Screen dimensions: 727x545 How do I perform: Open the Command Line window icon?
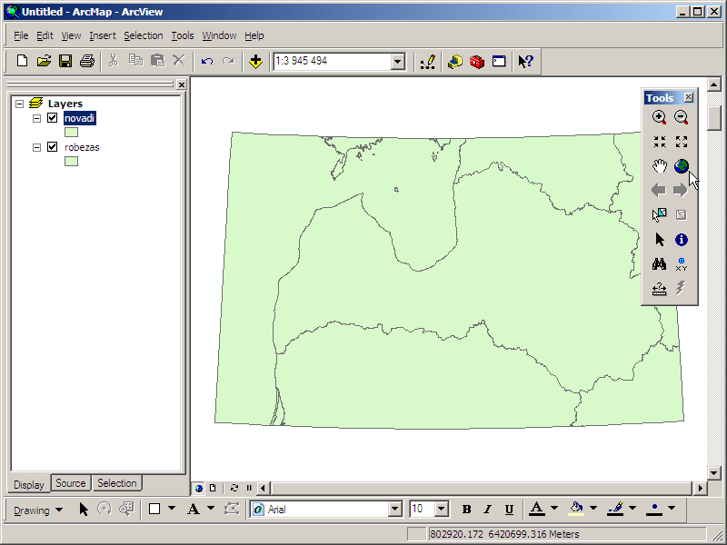pos(499,61)
